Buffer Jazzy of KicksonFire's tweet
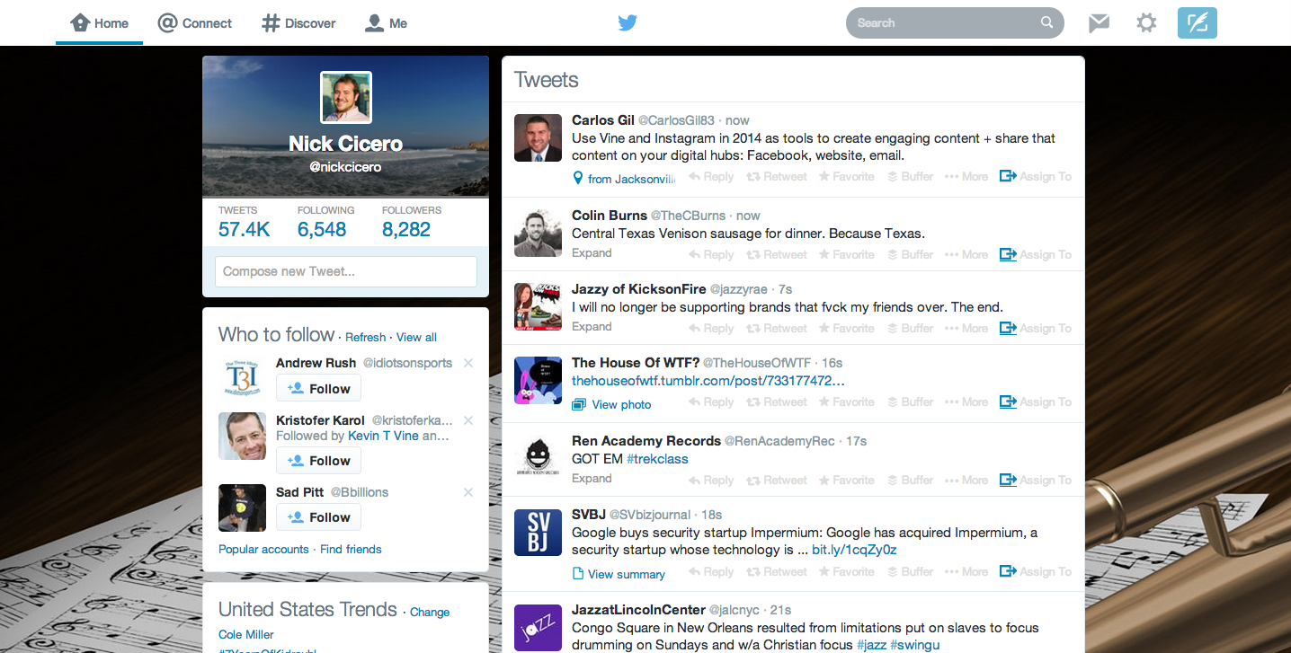 click(x=910, y=329)
